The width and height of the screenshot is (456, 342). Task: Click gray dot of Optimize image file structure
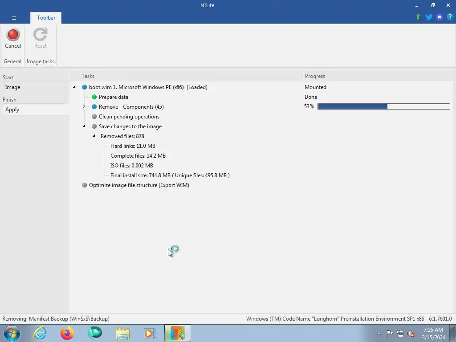pos(84,185)
